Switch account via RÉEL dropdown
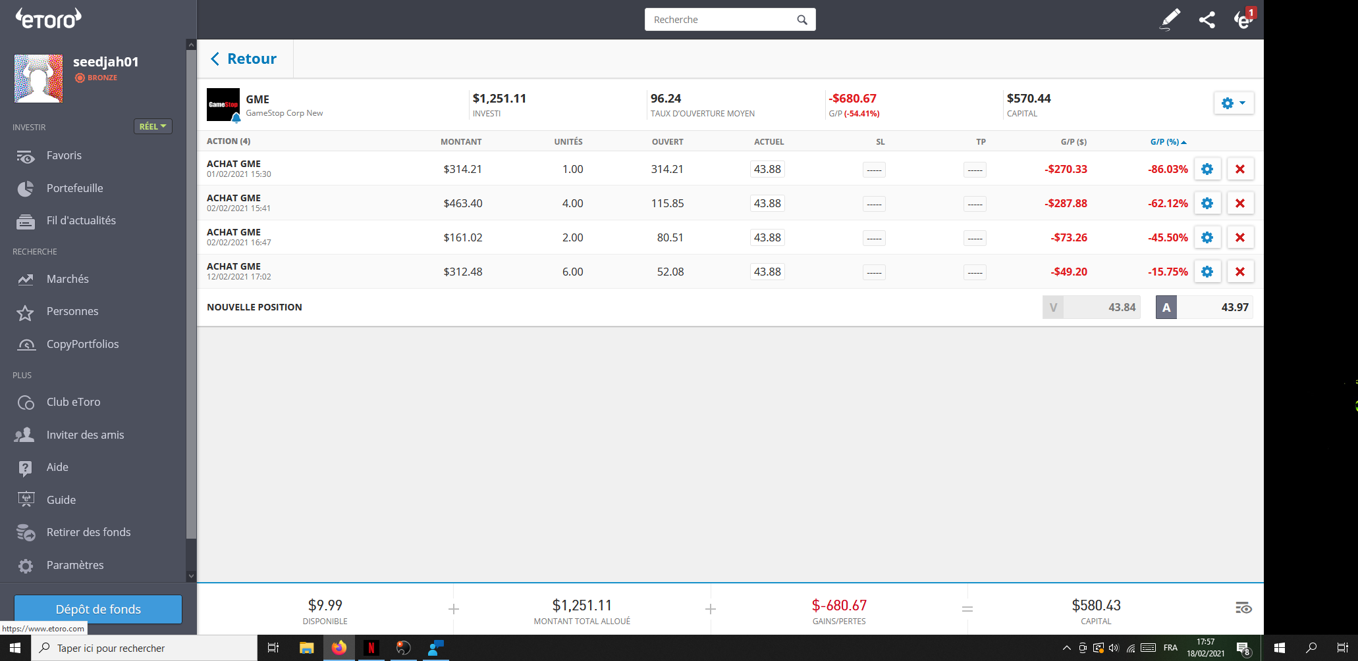The width and height of the screenshot is (1358, 661). point(153,126)
